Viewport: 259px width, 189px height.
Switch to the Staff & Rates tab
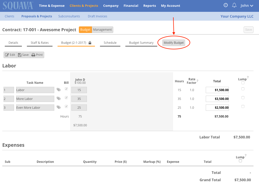(x=39, y=43)
